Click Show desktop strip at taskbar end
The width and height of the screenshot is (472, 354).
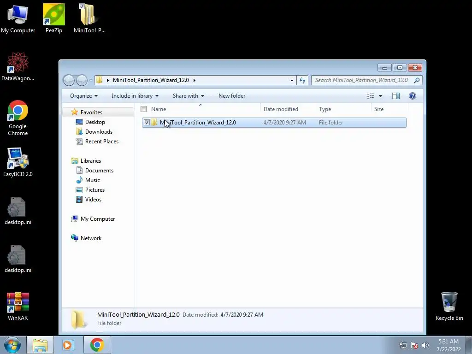click(x=469, y=345)
